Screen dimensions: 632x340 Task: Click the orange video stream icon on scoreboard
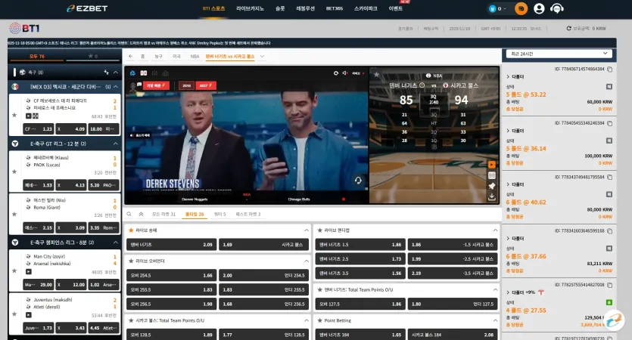492,165
